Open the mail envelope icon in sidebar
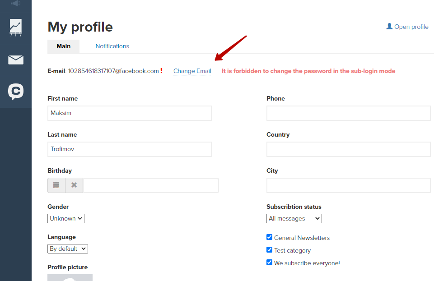434x281 pixels. pyautogui.click(x=16, y=60)
